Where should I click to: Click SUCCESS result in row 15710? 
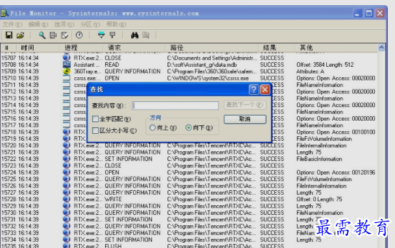click(x=272, y=79)
